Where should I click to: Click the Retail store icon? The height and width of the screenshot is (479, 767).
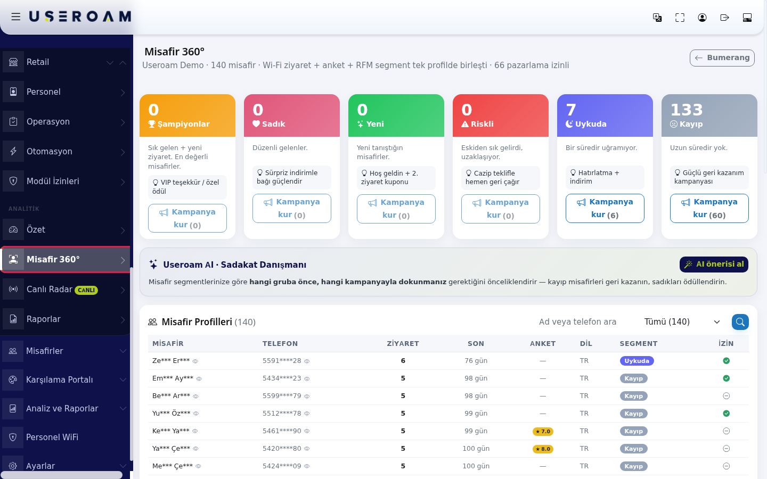(x=13, y=62)
